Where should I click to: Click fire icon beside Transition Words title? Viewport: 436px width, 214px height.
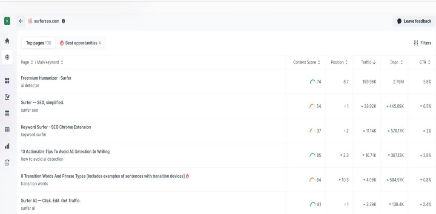(x=187, y=176)
